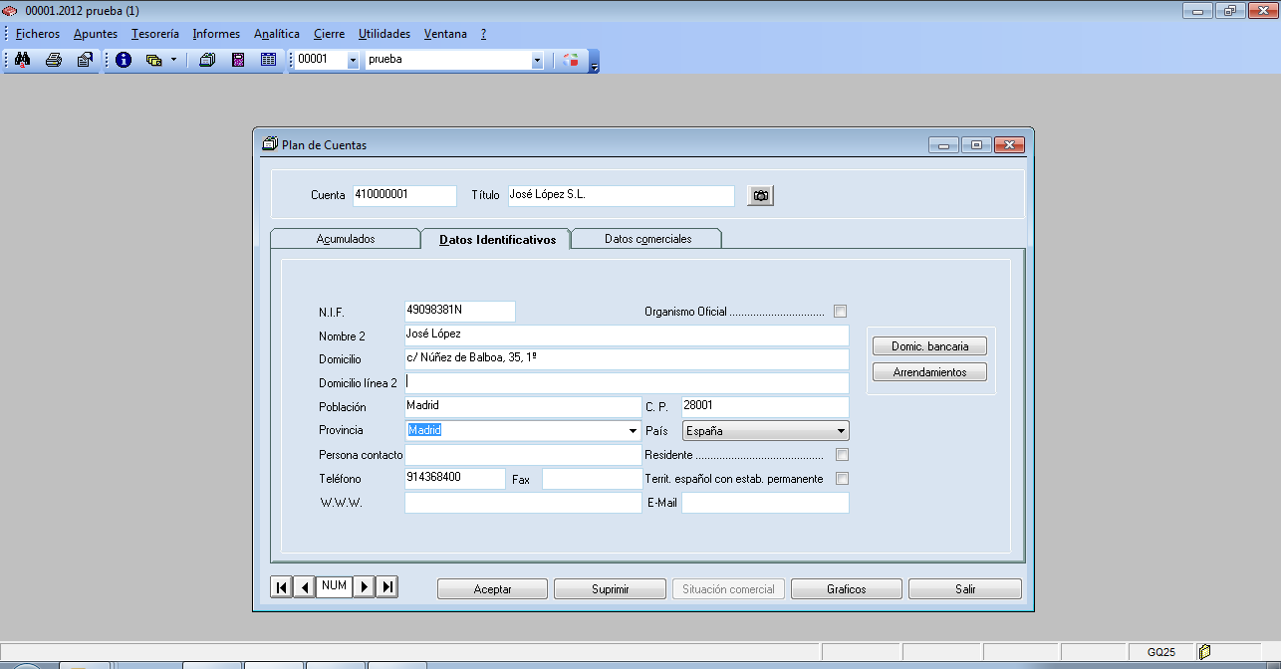Check Territ. español con estab. permanente
1281x669 pixels.
coord(842,479)
